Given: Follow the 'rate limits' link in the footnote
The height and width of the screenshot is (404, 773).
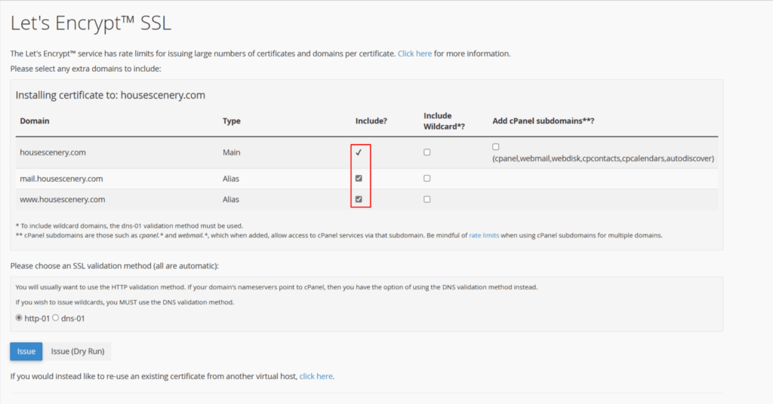Looking at the screenshot, I should [484, 235].
